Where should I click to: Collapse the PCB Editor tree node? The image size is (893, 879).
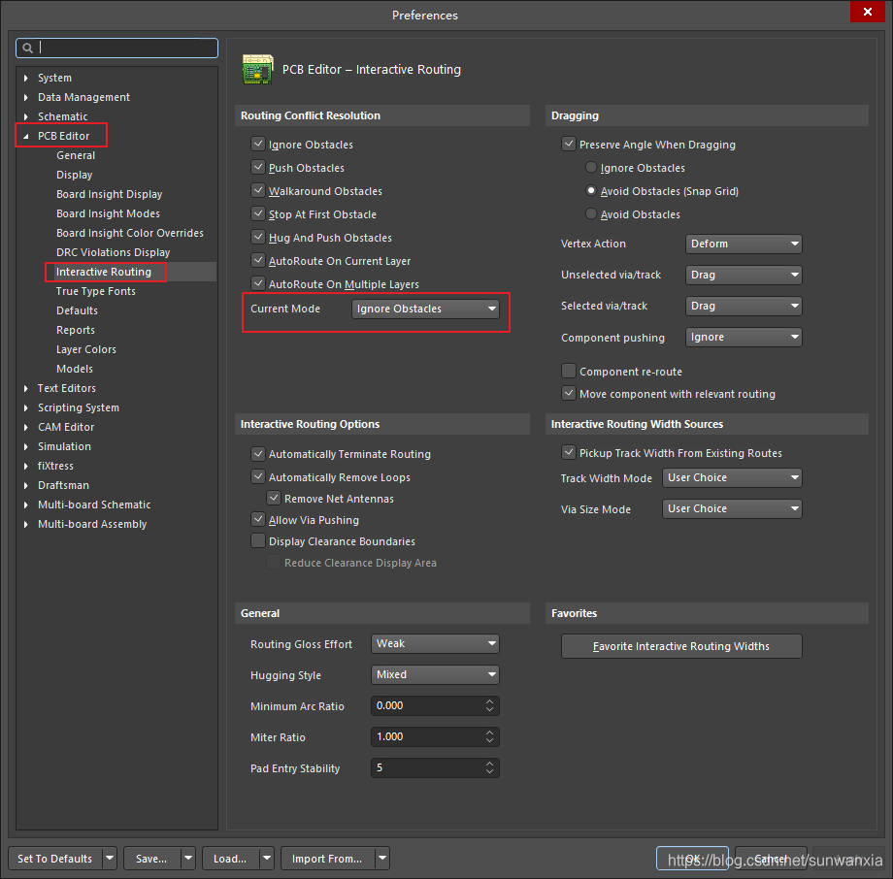pos(25,136)
